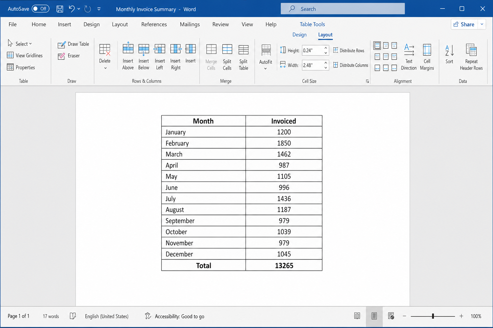The height and width of the screenshot is (328, 493).
Task: Click Distribute Columns
Action: coord(351,65)
